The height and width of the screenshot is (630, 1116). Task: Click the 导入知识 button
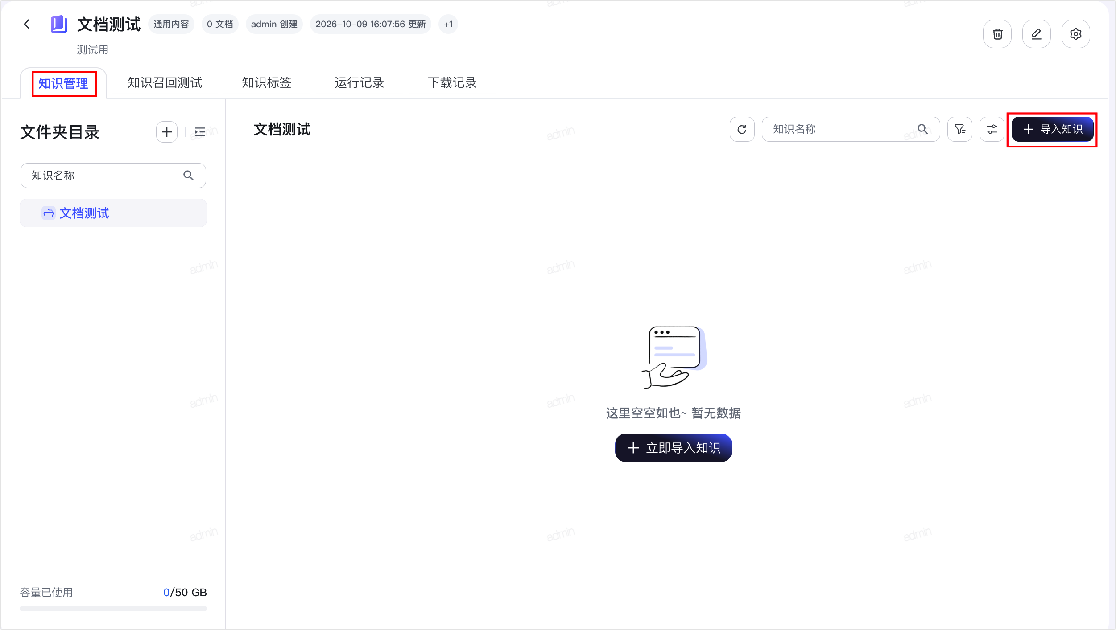(1052, 129)
